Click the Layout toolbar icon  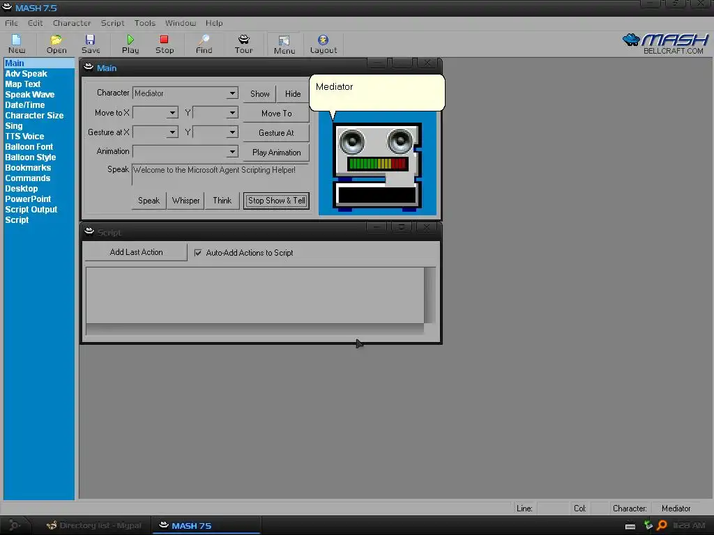pos(324,44)
